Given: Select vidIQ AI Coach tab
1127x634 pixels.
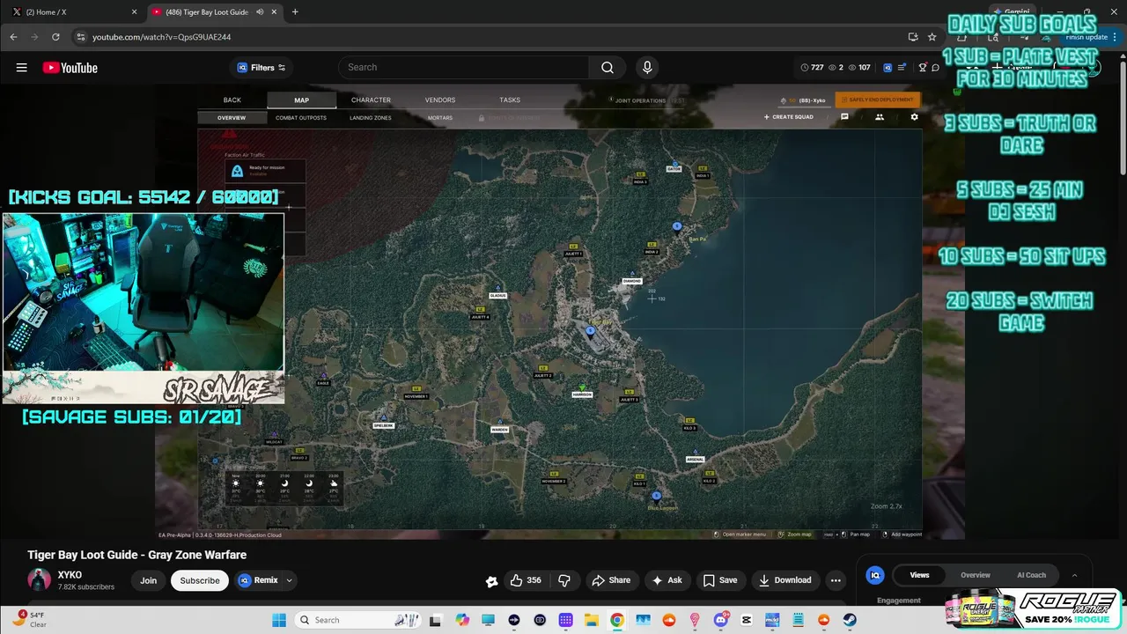Looking at the screenshot, I should click(1031, 575).
